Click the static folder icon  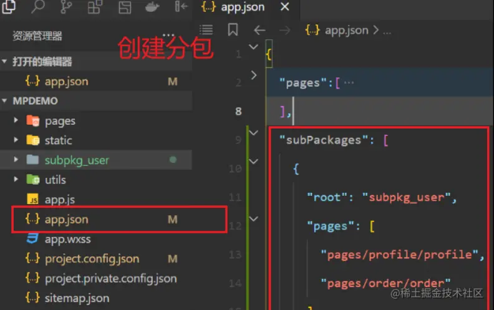click(x=33, y=140)
